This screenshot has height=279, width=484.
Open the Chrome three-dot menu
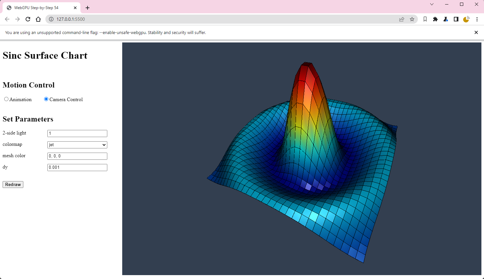[x=477, y=19]
